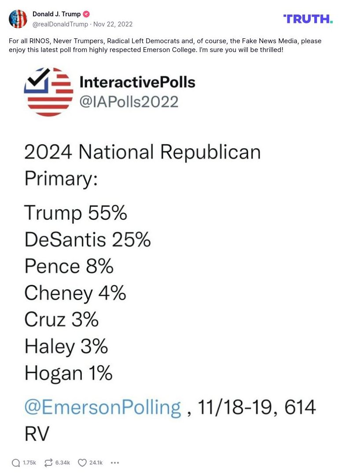Open the Truth Social logo
The image size is (342, 476).
[308, 19]
